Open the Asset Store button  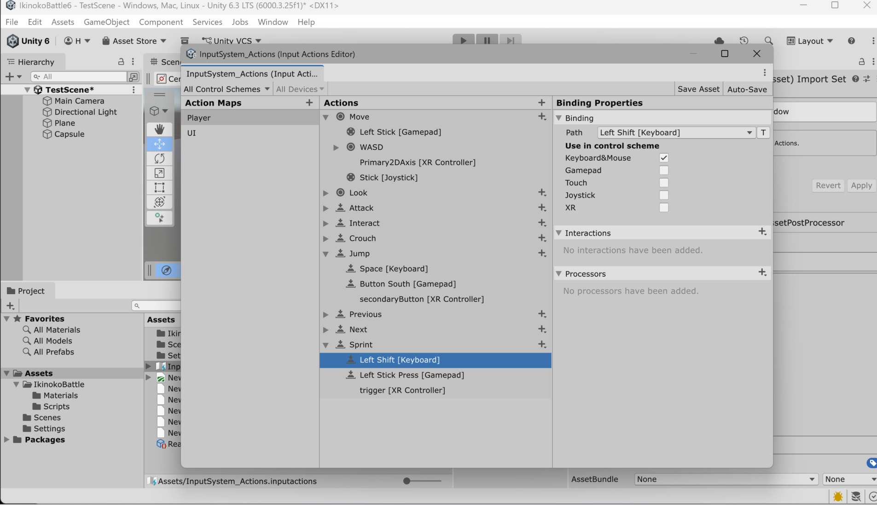coord(134,41)
